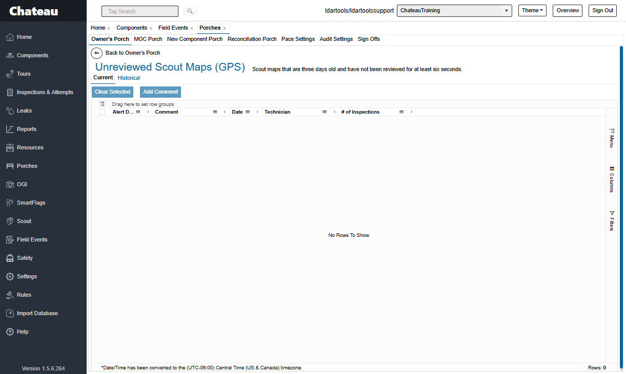Click the Date column header
This screenshot has width=626, height=374.
pos(237,112)
